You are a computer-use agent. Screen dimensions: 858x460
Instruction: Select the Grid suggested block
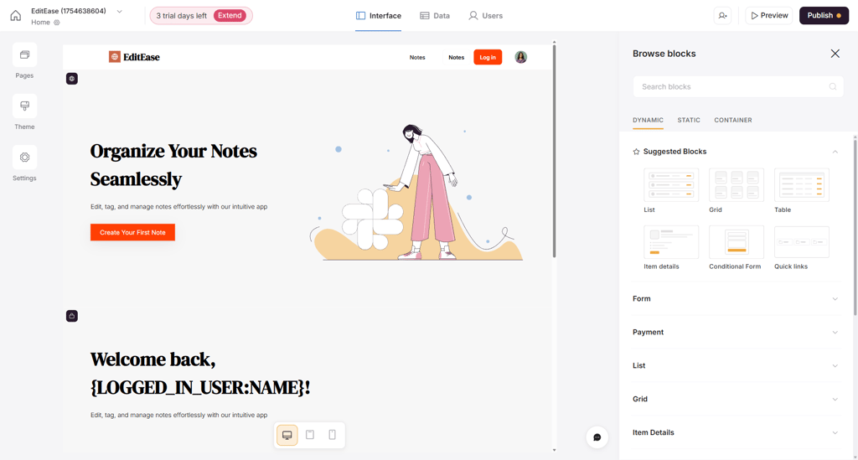736,191
